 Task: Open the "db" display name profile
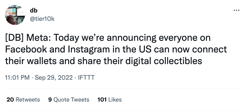(34, 10)
